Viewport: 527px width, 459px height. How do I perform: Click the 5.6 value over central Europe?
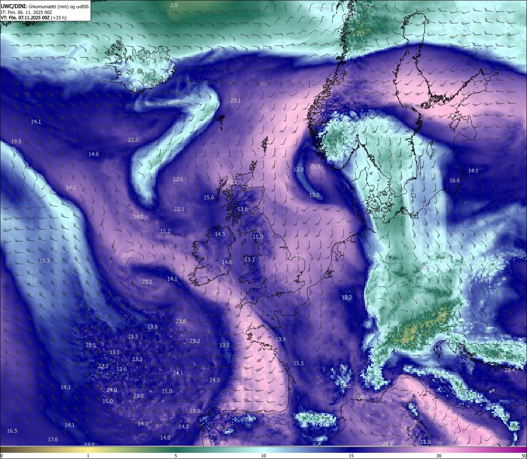coord(399,303)
